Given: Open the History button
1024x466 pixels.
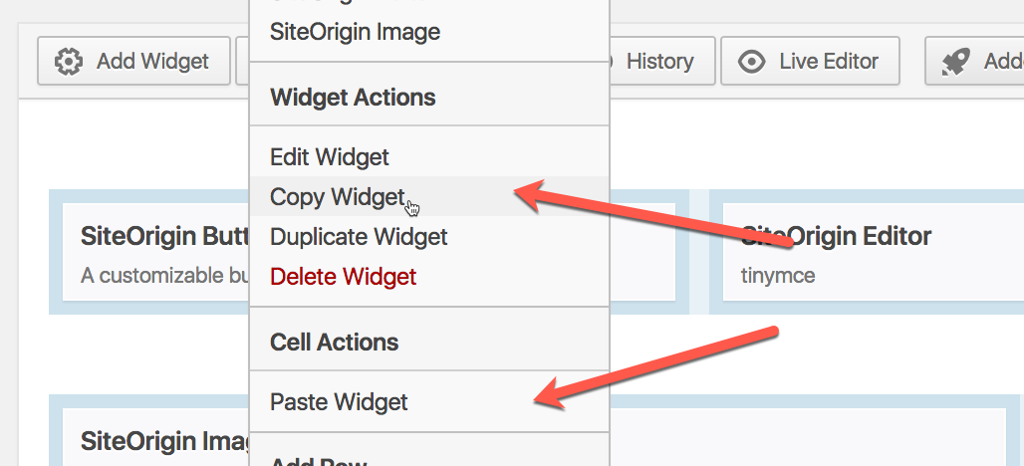Looking at the screenshot, I should click(657, 62).
